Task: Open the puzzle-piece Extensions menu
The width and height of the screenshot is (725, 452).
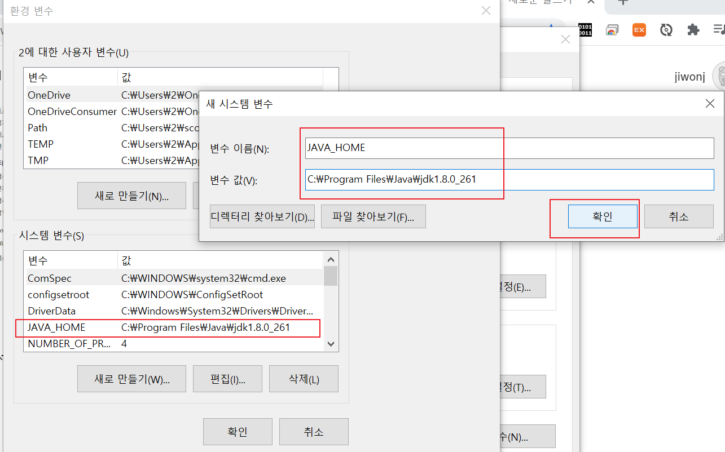Action: 693,30
